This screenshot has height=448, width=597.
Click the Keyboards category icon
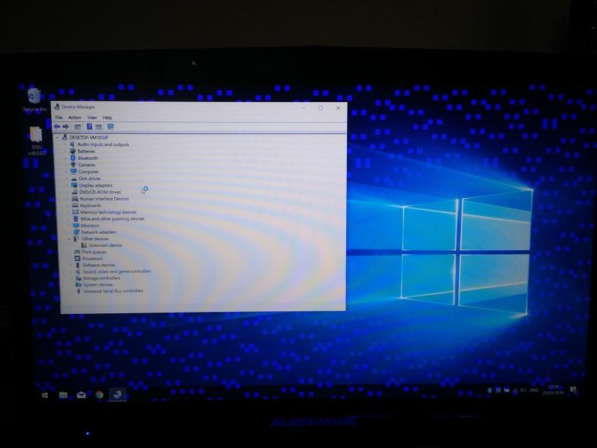pyautogui.click(x=75, y=205)
